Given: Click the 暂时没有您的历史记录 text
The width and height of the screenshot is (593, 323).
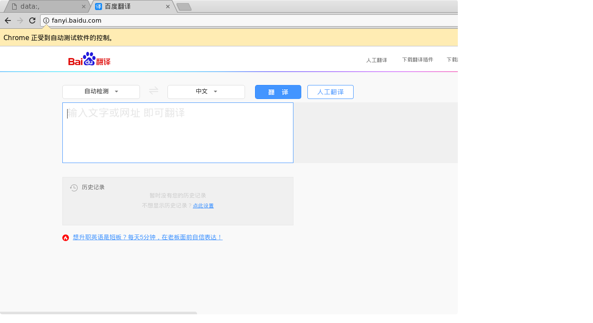Looking at the screenshot, I should pyautogui.click(x=178, y=196).
